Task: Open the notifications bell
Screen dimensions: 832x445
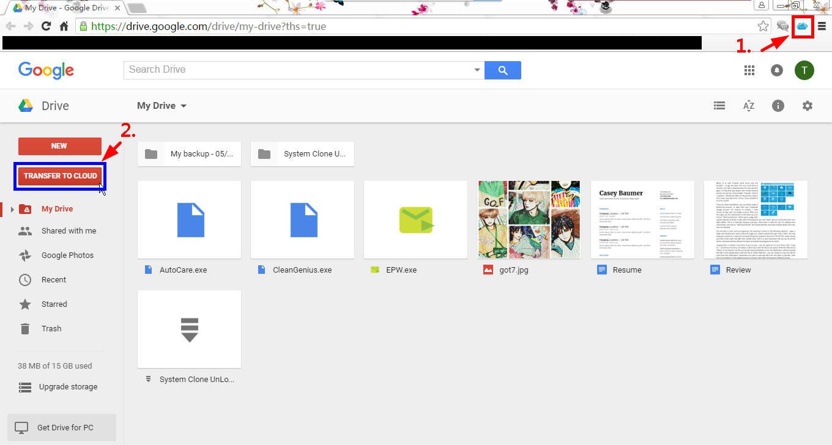Action: (x=777, y=70)
